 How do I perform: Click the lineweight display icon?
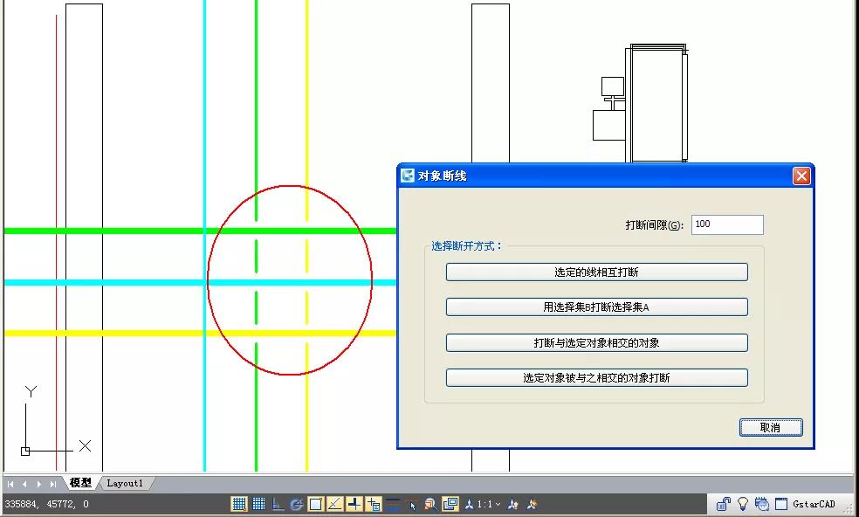[393, 504]
